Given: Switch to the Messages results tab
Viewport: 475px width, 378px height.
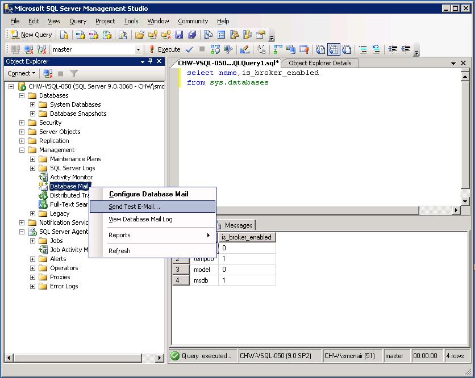Looking at the screenshot, I should pos(235,225).
